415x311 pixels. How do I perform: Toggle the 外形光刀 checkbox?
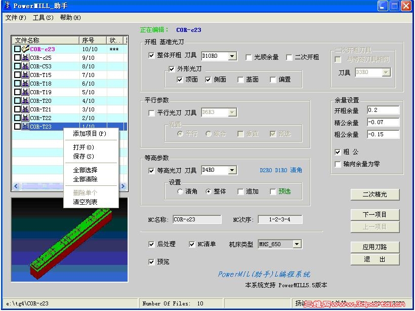172,69
